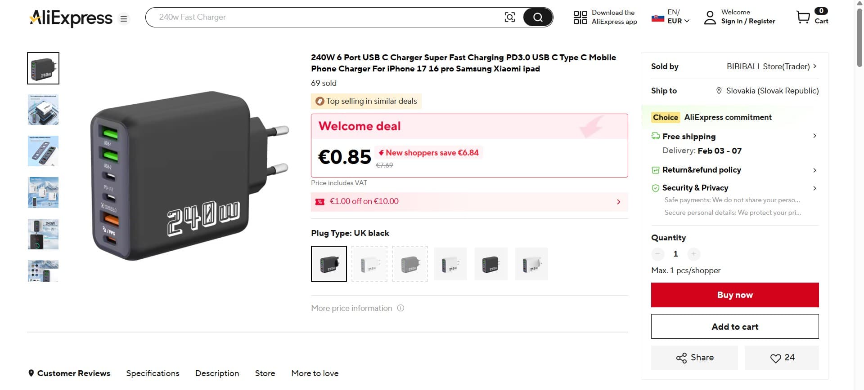864x390 pixels.
Task: Click the black search magnifier button
Action: click(x=538, y=18)
